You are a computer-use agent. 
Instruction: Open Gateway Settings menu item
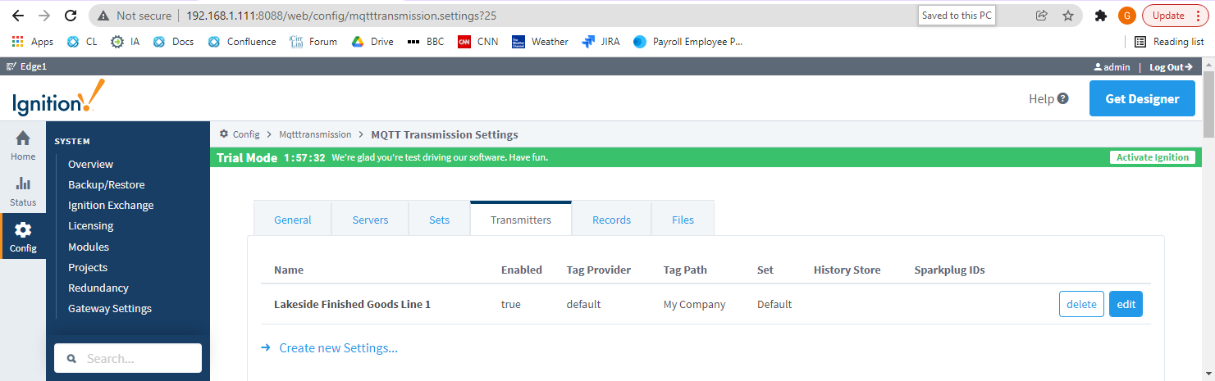(x=110, y=308)
